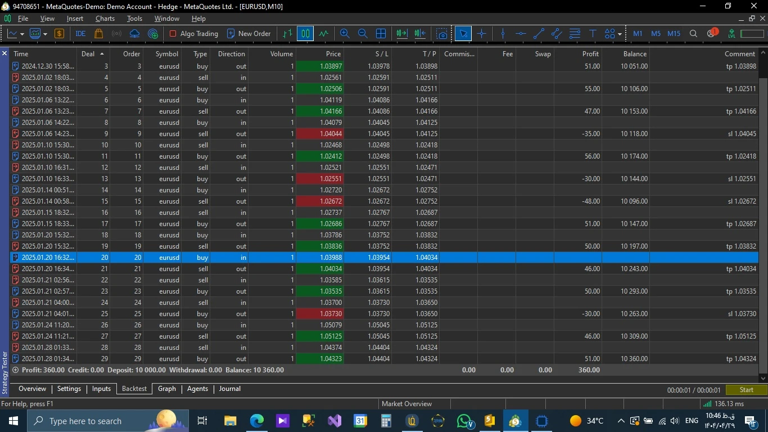
Task: Take a chart screenshot with camera icon
Action: [x=442, y=34]
